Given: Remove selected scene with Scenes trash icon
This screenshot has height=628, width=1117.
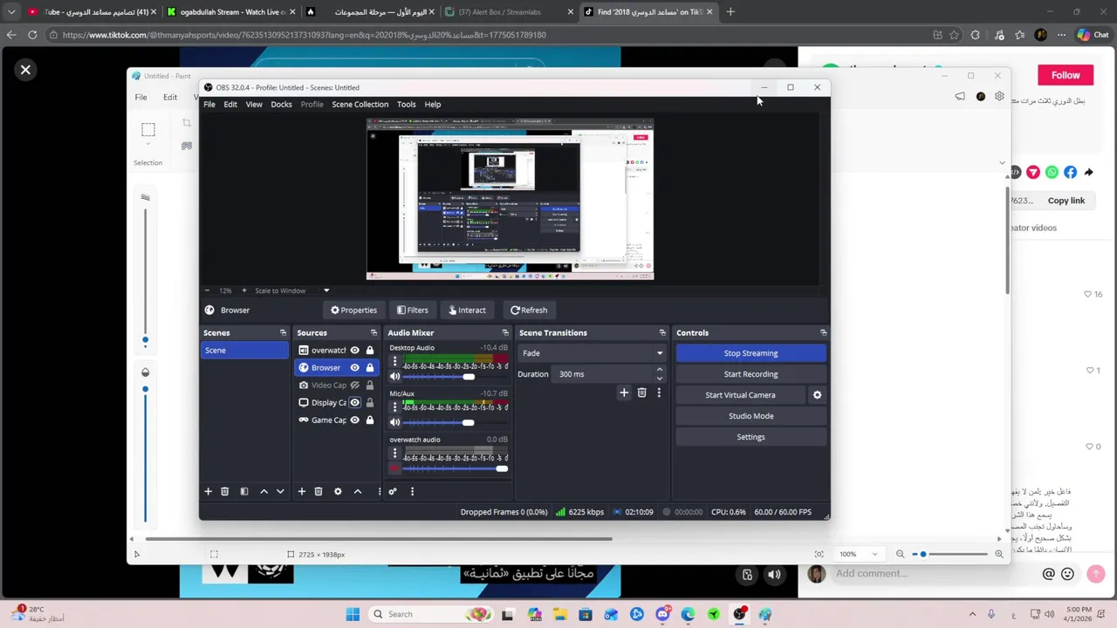Looking at the screenshot, I should pos(224,491).
